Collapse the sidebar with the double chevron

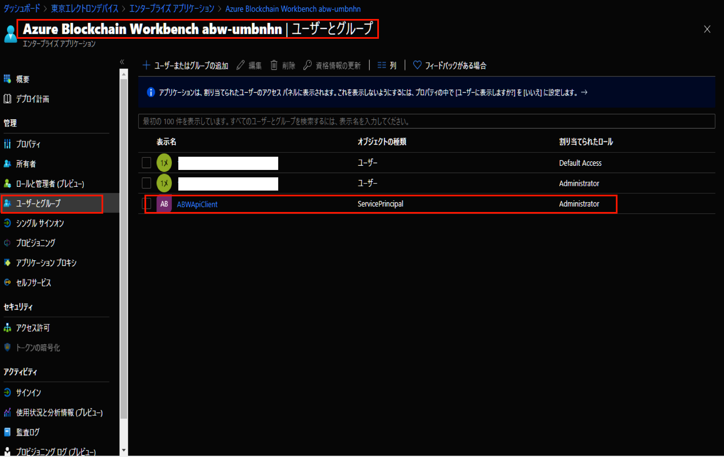pyautogui.click(x=122, y=62)
